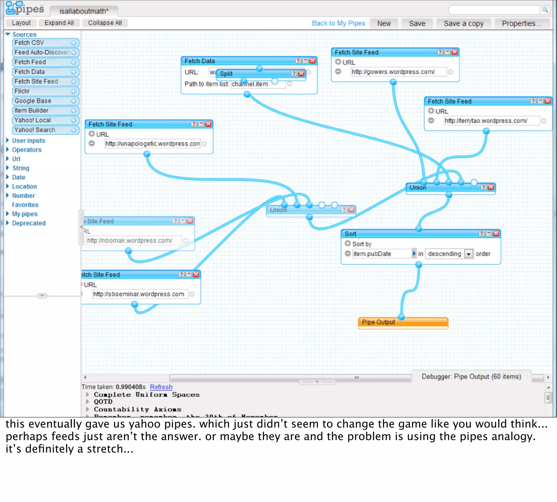Click help icon on the Split module
557x502 pixels.
294,73
